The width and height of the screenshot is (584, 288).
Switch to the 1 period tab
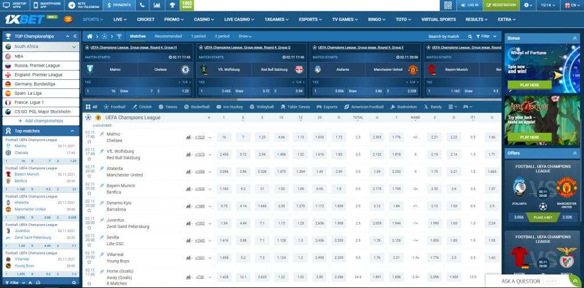[x=198, y=36]
